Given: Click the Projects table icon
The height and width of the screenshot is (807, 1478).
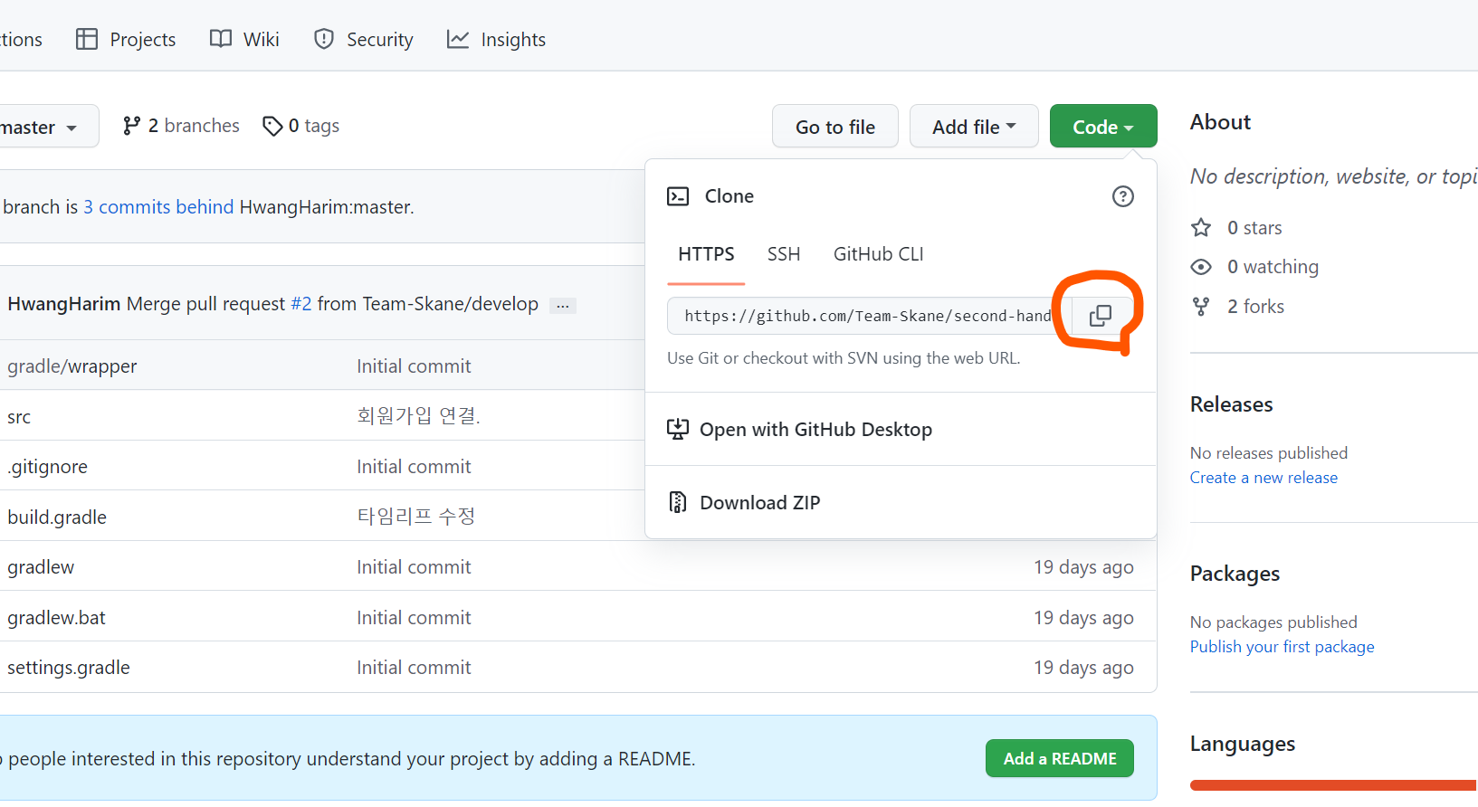Looking at the screenshot, I should click(87, 39).
